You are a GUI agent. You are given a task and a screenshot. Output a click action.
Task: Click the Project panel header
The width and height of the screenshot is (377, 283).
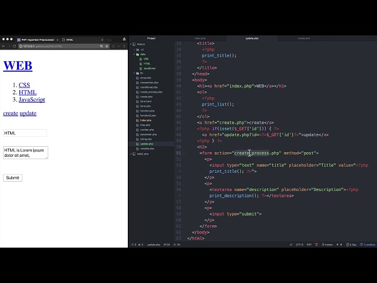151,38
